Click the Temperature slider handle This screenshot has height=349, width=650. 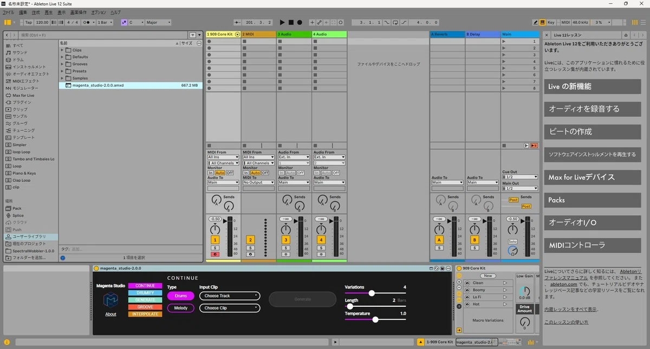[375, 319]
